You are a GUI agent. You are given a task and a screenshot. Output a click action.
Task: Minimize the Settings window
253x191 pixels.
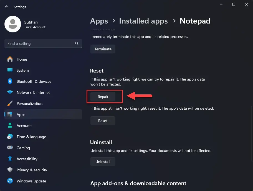pos(221,4)
